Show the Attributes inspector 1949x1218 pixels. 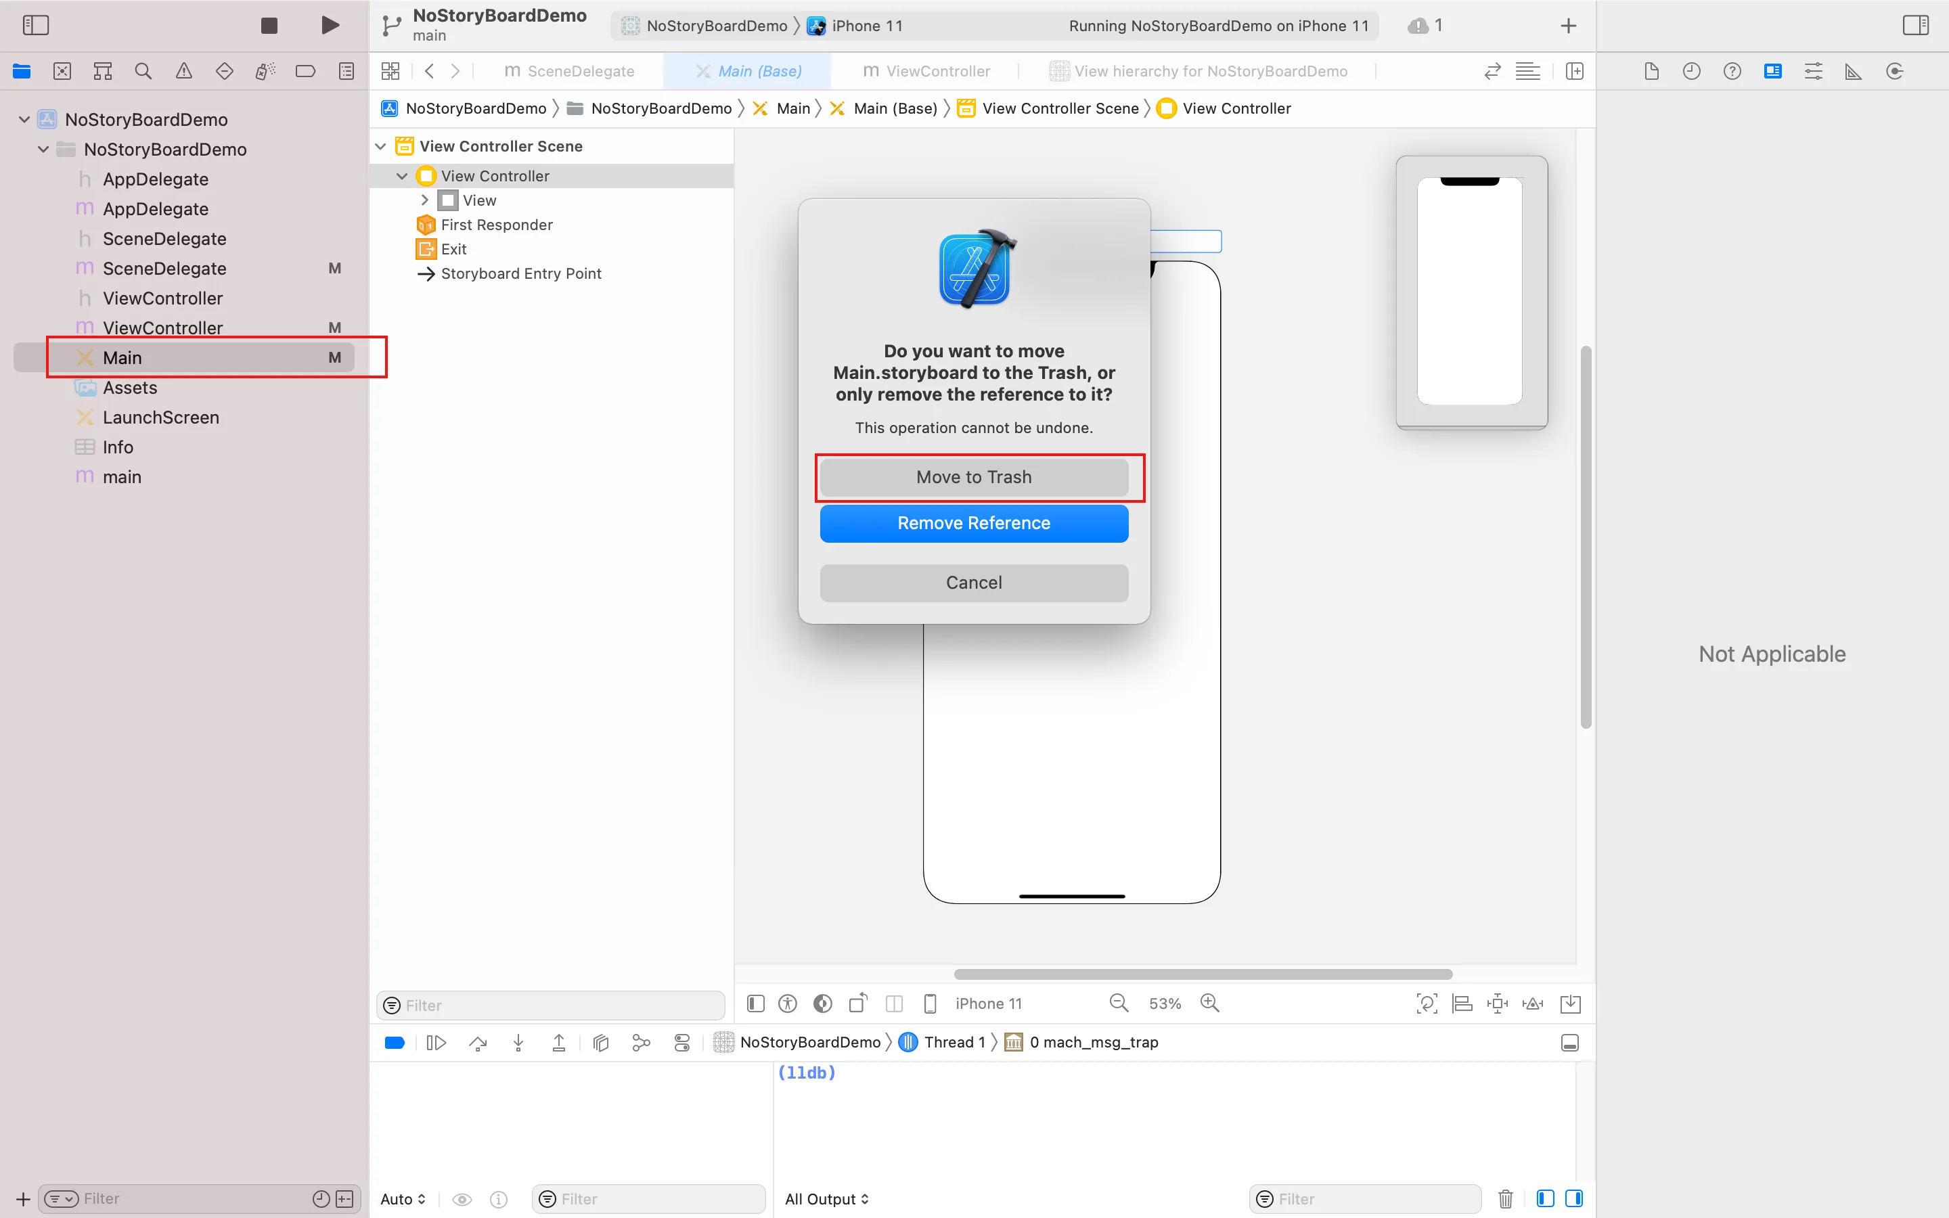tap(1813, 72)
